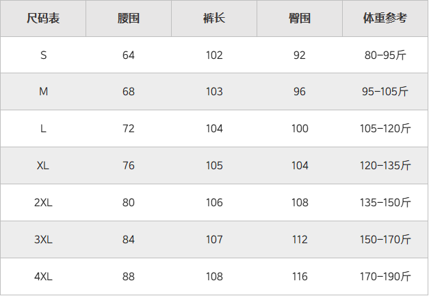
Task: Click the 120-135斤 weight cell
Action: tap(385, 166)
